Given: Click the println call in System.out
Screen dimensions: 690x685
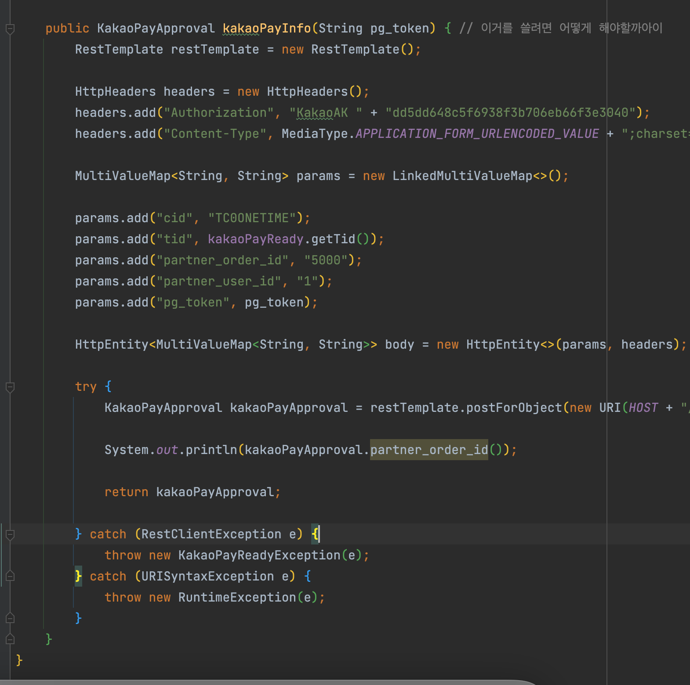Looking at the screenshot, I should [211, 450].
